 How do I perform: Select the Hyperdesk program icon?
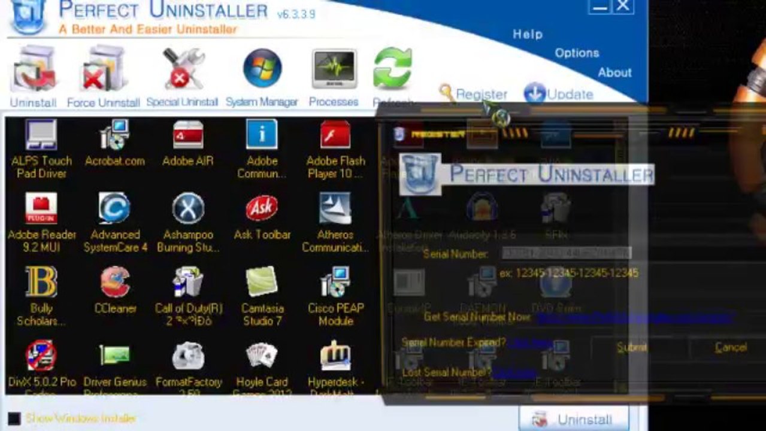click(335, 366)
